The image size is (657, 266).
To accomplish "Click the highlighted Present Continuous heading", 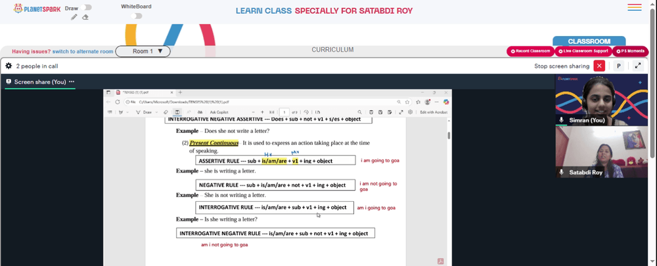I will click(x=214, y=143).
